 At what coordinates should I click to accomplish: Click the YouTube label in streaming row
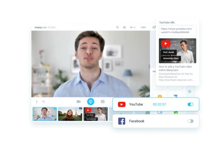(136, 104)
